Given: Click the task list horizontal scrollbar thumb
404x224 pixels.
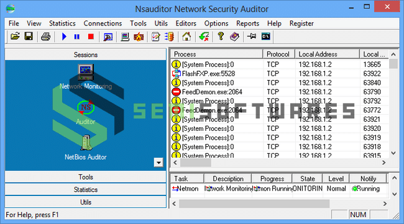Looking at the screenshot, I should [x=254, y=204].
